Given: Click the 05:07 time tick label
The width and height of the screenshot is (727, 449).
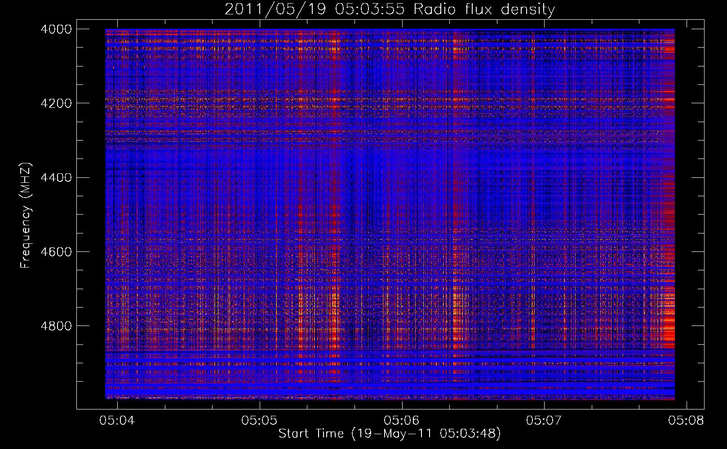Looking at the screenshot, I should (544, 420).
